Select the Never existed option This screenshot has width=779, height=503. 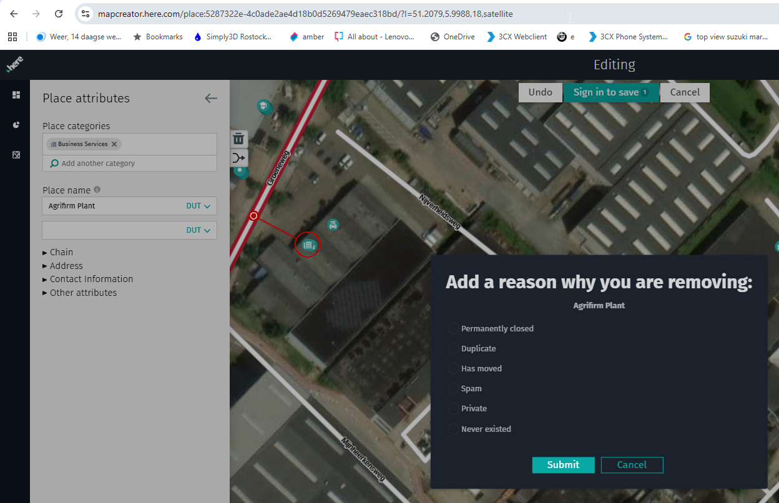click(454, 429)
